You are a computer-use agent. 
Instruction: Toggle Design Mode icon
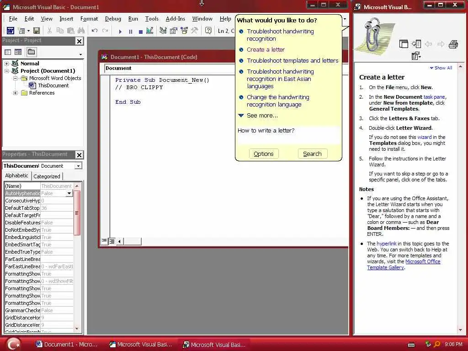(150, 31)
